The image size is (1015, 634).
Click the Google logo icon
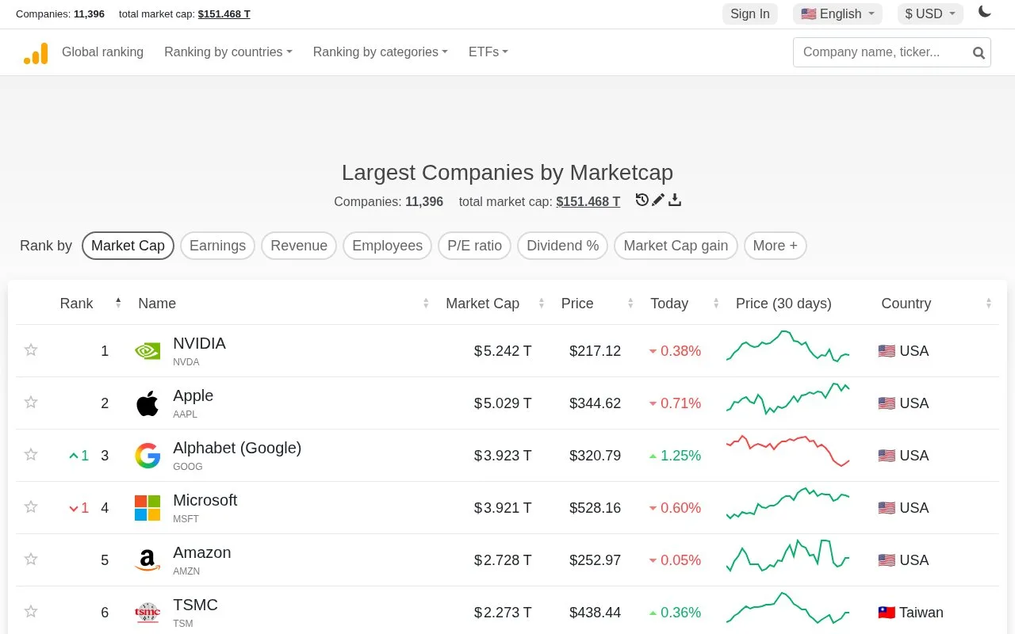(147, 456)
